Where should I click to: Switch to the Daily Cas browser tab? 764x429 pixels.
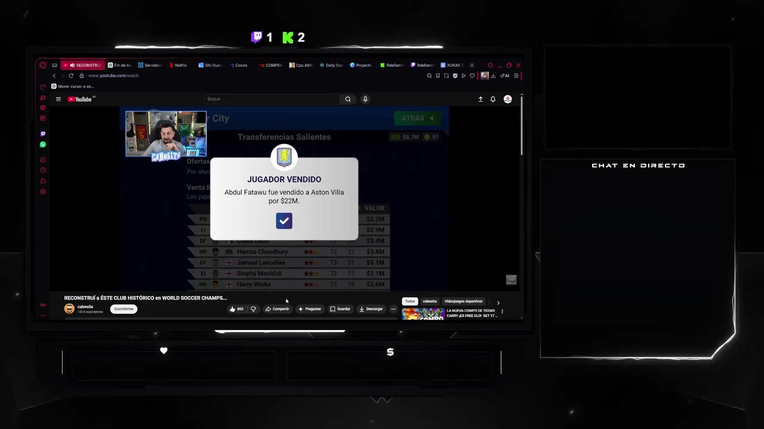tap(331, 65)
